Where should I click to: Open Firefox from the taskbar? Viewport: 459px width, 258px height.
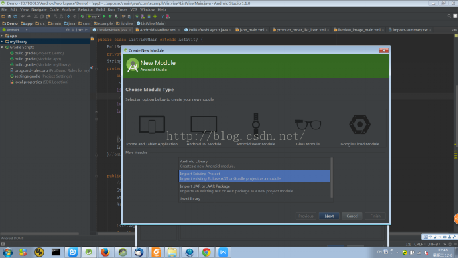tap(105, 252)
